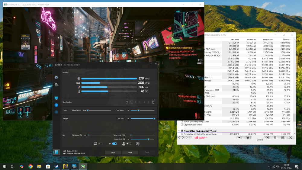
Task: Click the Kombustor K icon
Action: click(x=56, y=112)
